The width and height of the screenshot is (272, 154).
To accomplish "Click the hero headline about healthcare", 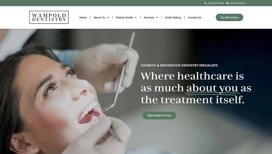I will coord(196,88).
